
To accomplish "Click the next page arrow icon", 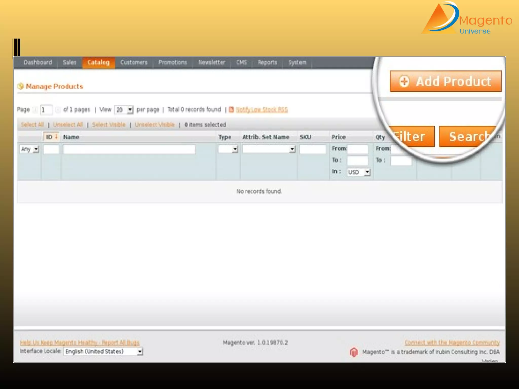I will point(58,110).
